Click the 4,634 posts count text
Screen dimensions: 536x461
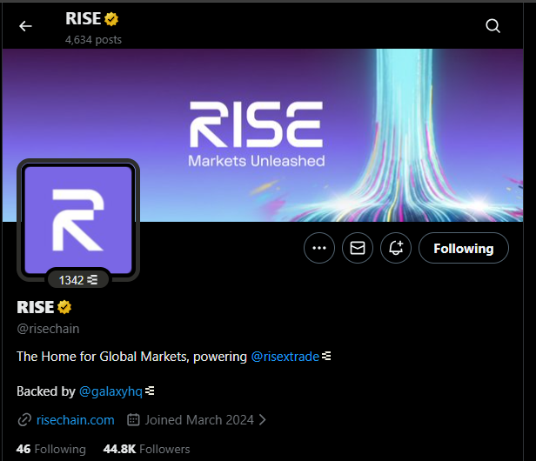(x=93, y=40)
